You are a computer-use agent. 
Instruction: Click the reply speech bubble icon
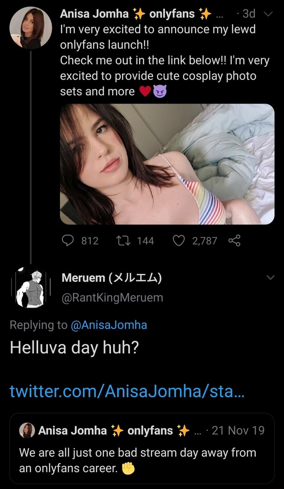click(x=67, y=241)
